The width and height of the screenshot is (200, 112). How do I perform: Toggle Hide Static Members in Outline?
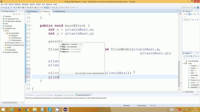tap(194, 56)
